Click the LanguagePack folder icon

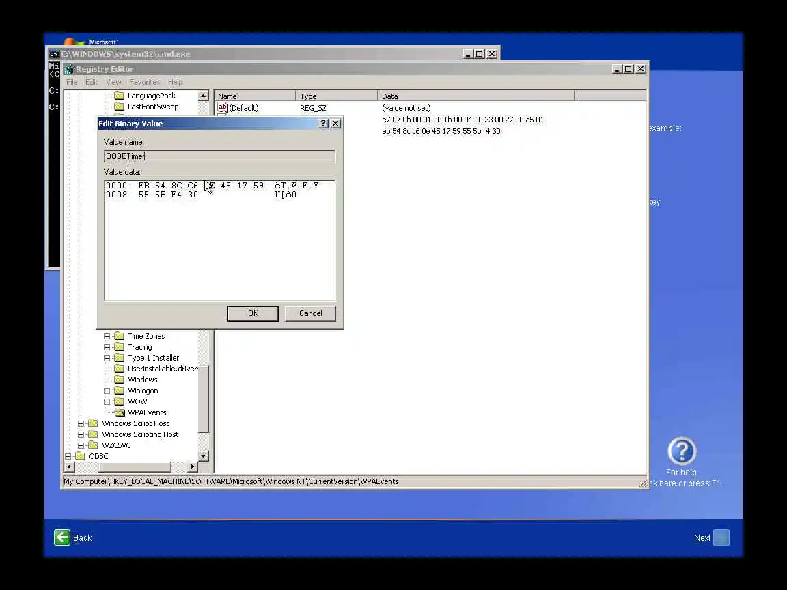pos(119,96)
